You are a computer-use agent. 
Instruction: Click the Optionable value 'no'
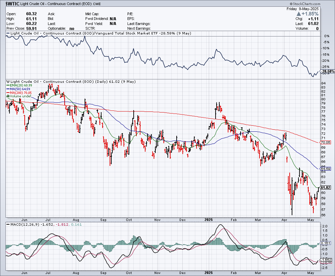click(72, 29)
